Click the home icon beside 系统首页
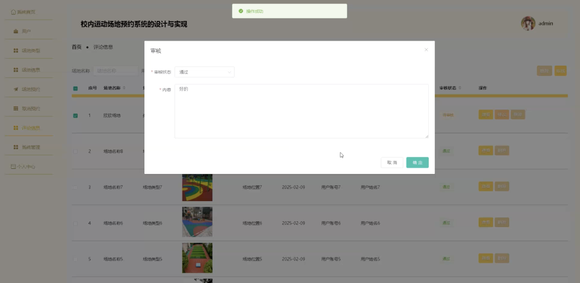This screenshot has height=283, width=580. pyautogui.click(x=14, y=12)
